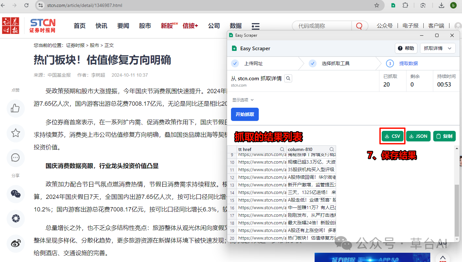Image resolution: width=462 pixels, height=262 pixels.
Task: Go to the 提取数据 step
Action: point(408,63)
